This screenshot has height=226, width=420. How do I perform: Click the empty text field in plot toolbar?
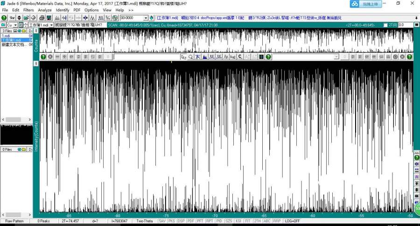point(147,57)
